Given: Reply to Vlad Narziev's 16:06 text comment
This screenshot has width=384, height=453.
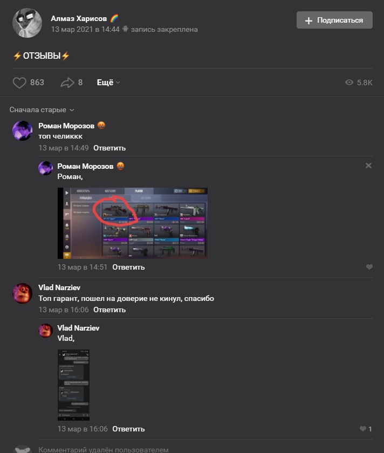Looking at the screenshot, I should 109,310.
